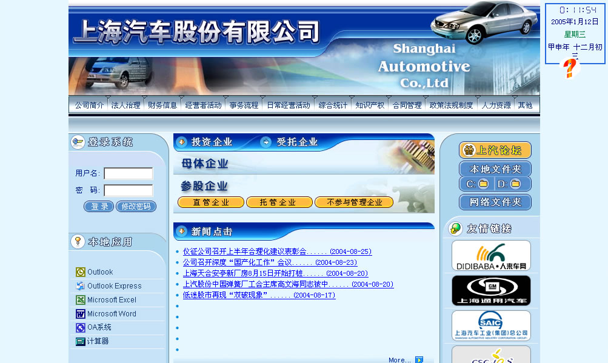Click the lightbulb icon beside 本地应用
The image size is (608, 363).
[78, 242]
